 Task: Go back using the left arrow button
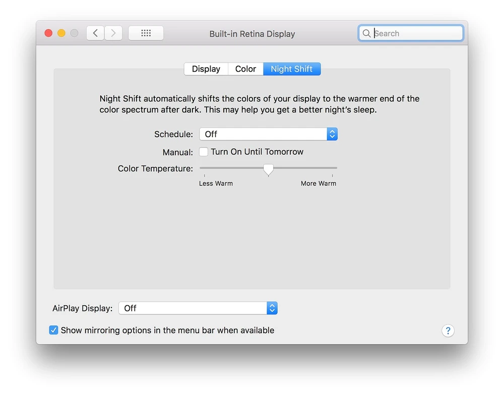pyautogui.click(x=95, y=33)
